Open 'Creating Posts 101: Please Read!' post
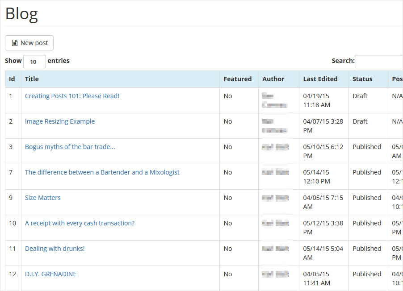 click(x=72, y=96)
